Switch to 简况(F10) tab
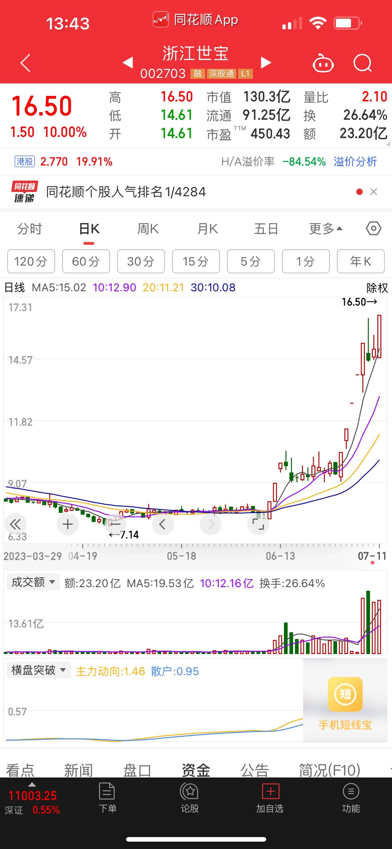This screenshot has height=849, width=392. point(330,770)
